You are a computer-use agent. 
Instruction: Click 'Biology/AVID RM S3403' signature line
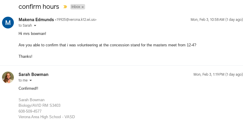(39, 105)
